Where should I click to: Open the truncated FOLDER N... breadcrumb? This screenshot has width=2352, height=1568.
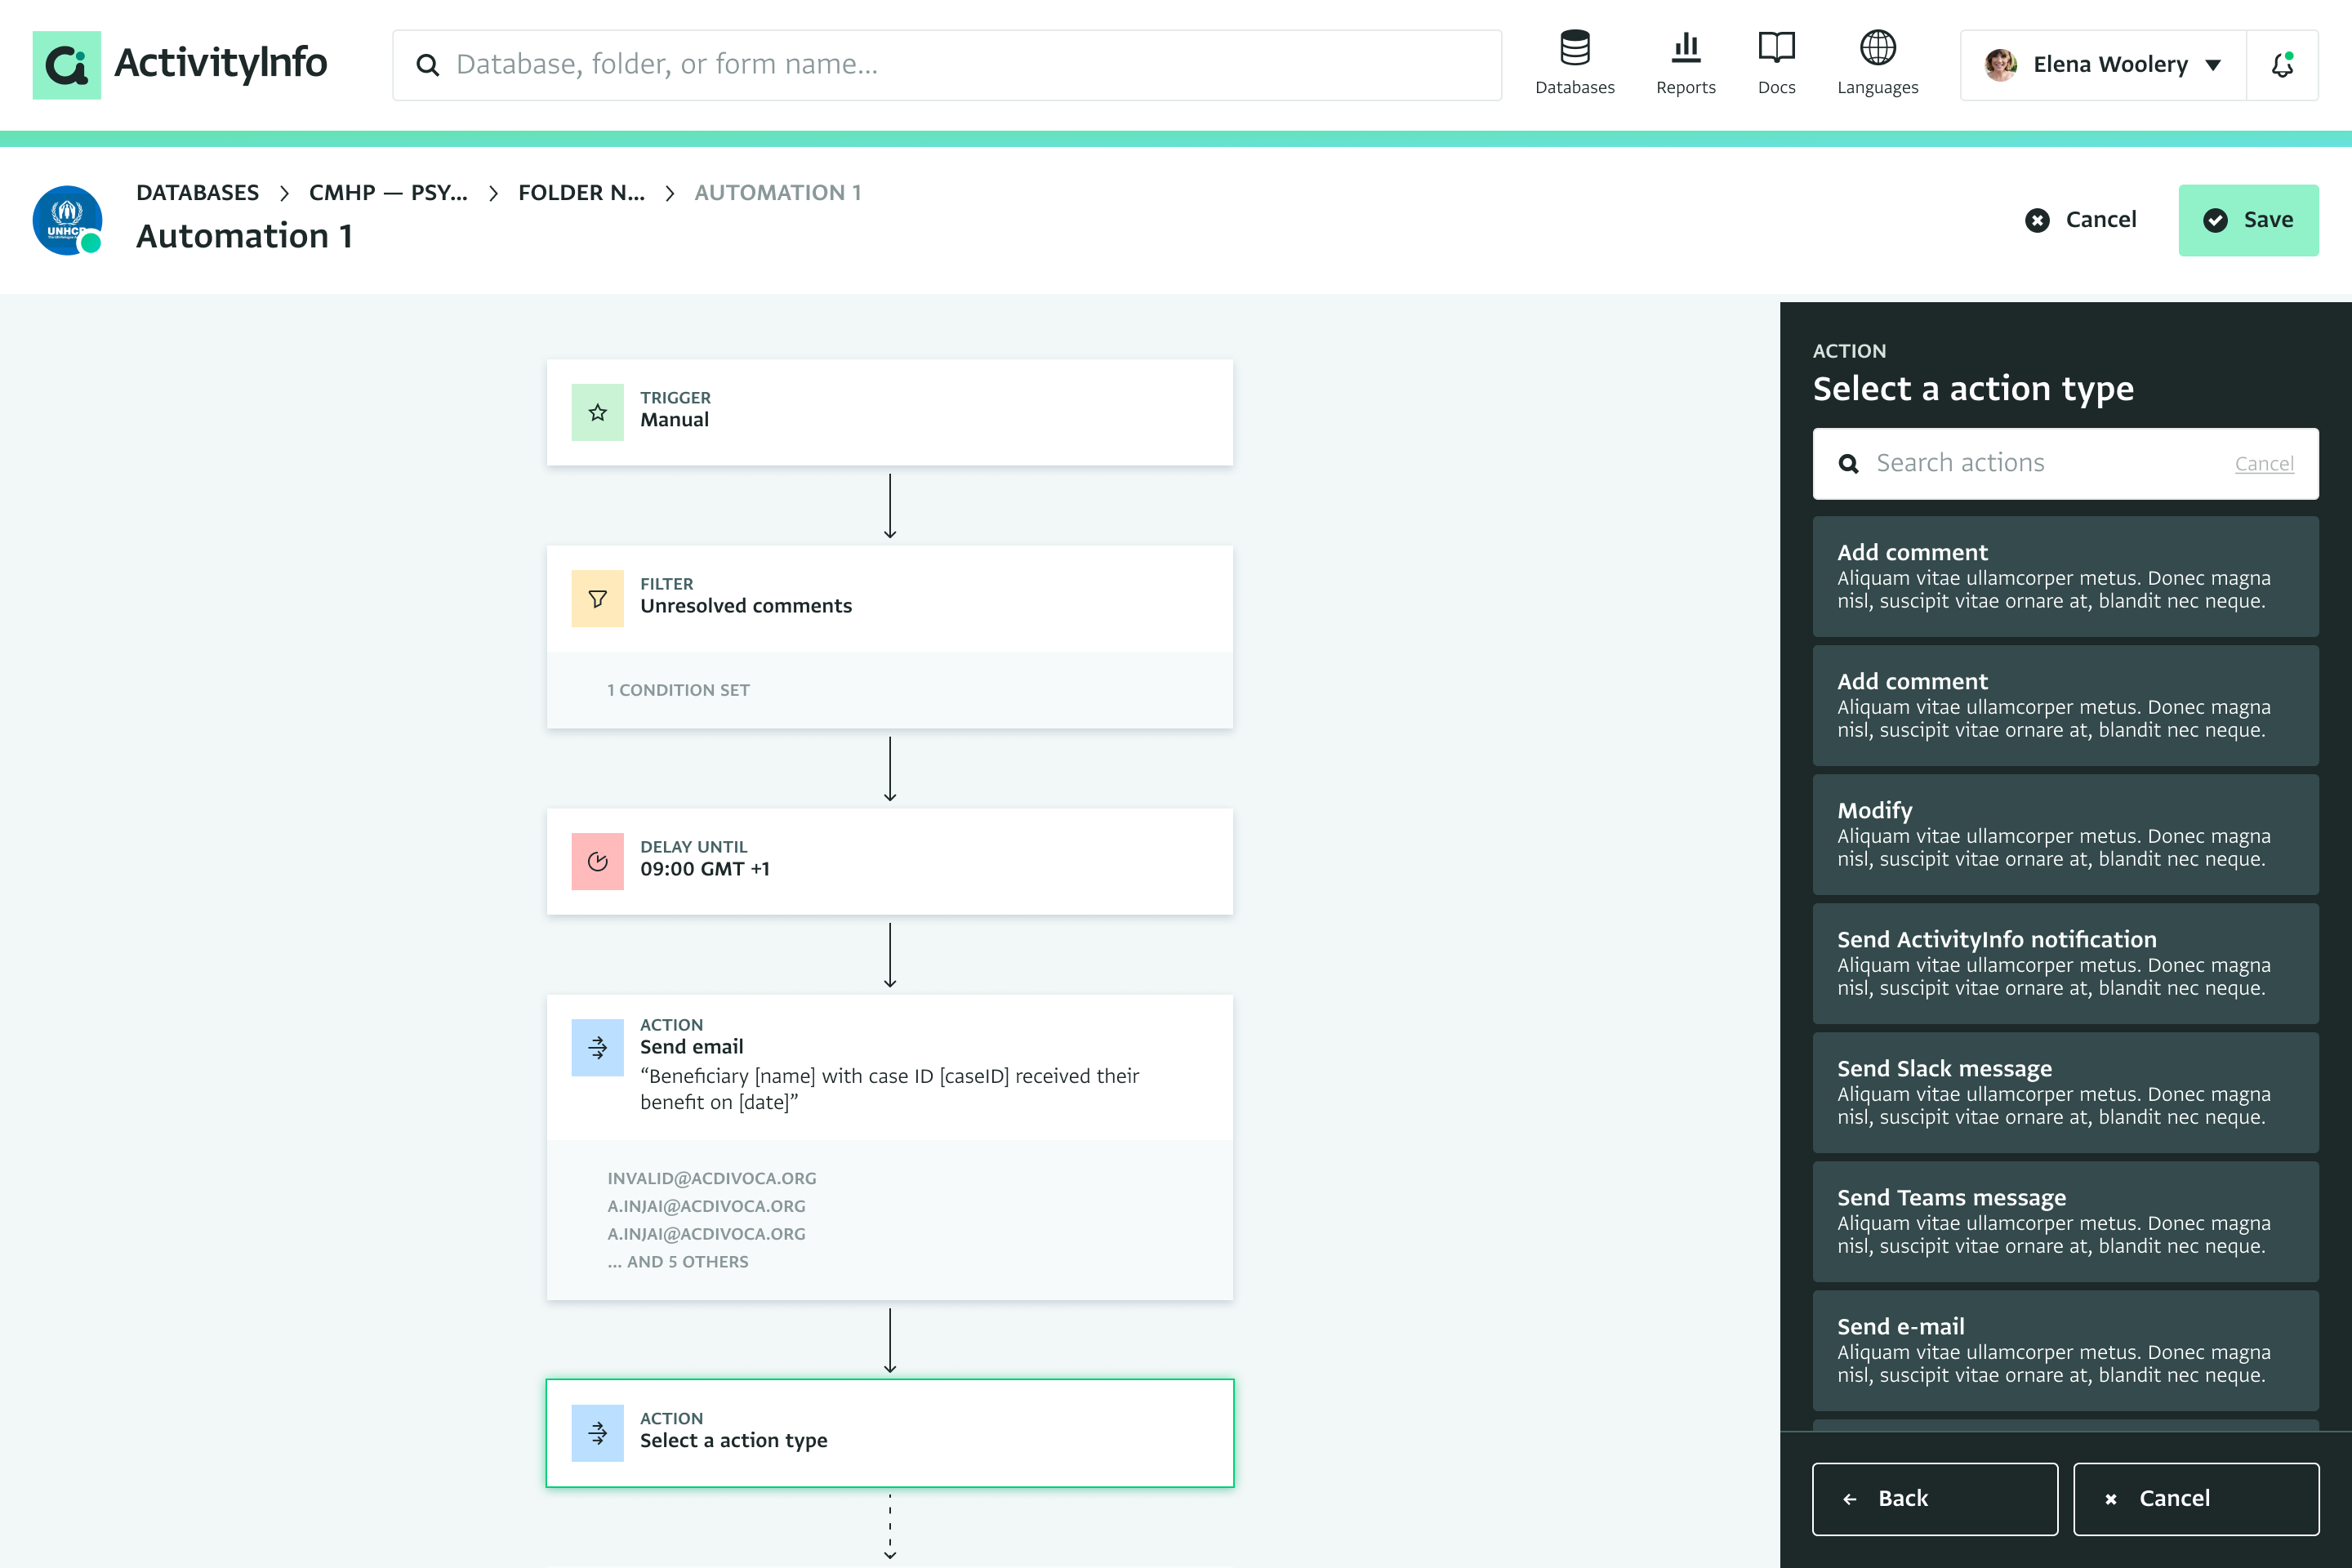[581, 192]
